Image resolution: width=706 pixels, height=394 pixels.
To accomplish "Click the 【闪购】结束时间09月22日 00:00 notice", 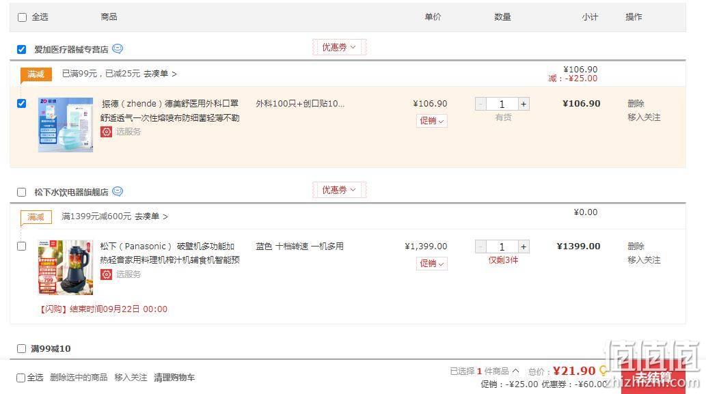I will [x=103, y=309].
